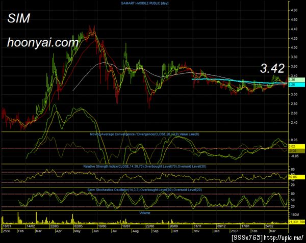Click the 20 level on the RSI scale

tap(293, 185)
